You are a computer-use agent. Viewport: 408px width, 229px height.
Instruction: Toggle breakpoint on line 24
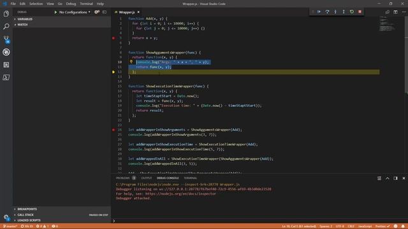click(x=113, y=130)
